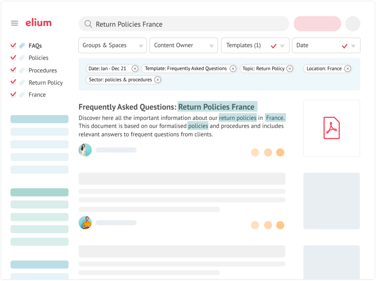Open the hamburger navigation menu
The height and width of the screenshot is (281, 376).
point(14,23)
